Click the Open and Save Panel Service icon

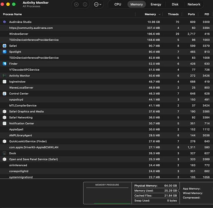(x=5, y=159)
